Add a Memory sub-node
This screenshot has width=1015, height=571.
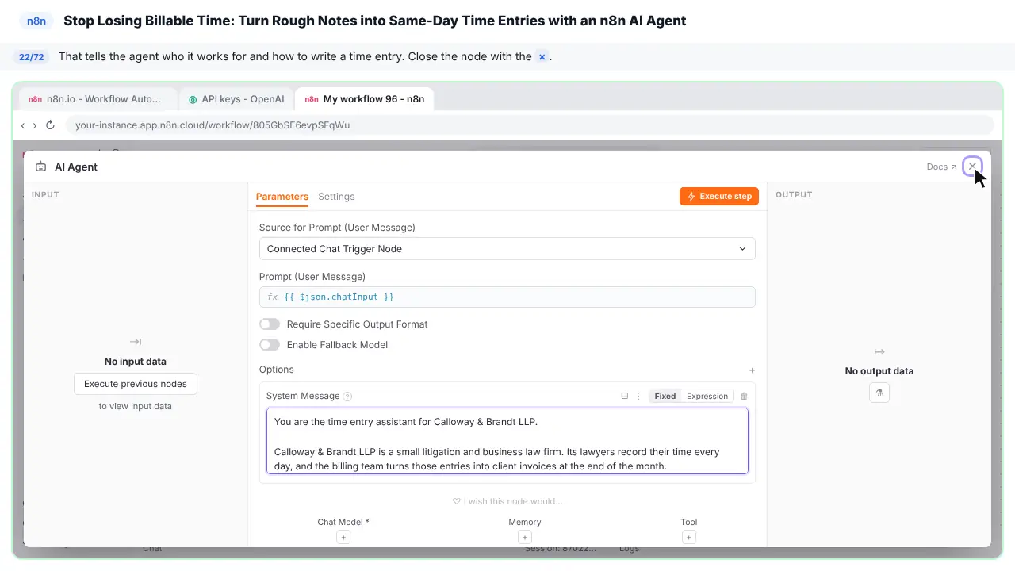[525, 538]
